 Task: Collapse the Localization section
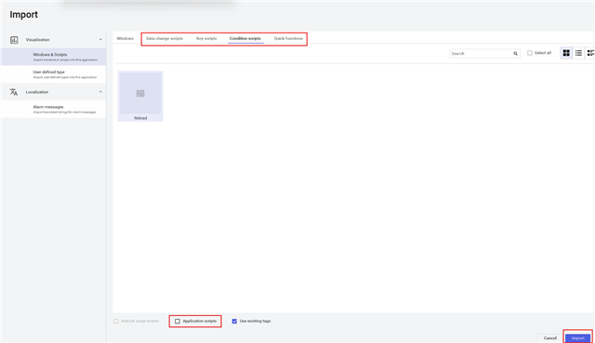(x=100, y=92)
